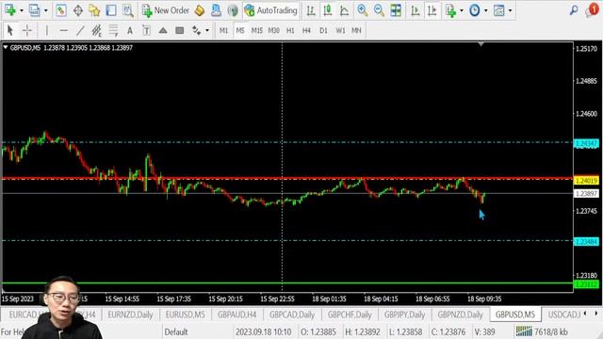The height and width of the screenshot is (339, 603).
Task: Select the Text 'A' tool
Action: pos(130,30)
